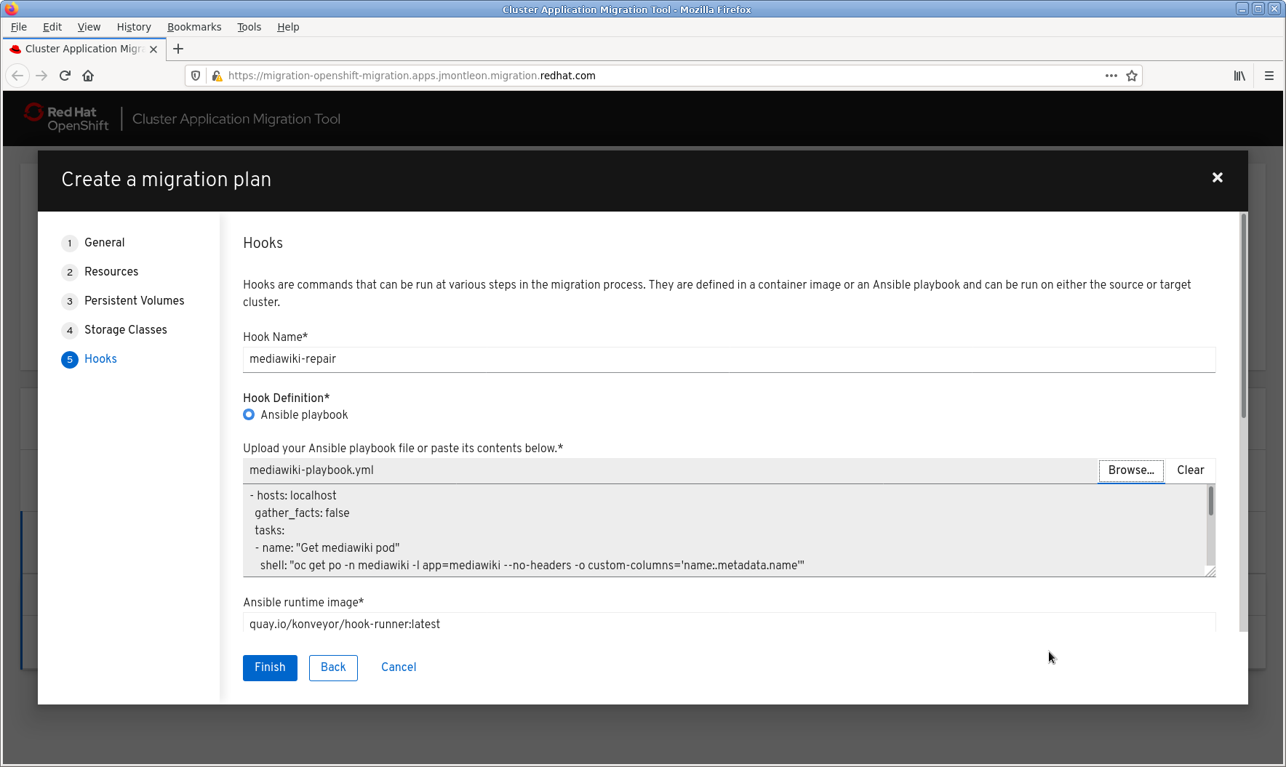The width and height of the screenshot is (1286, 767).
Task: Open the File menu
Action: pos(19,27)
